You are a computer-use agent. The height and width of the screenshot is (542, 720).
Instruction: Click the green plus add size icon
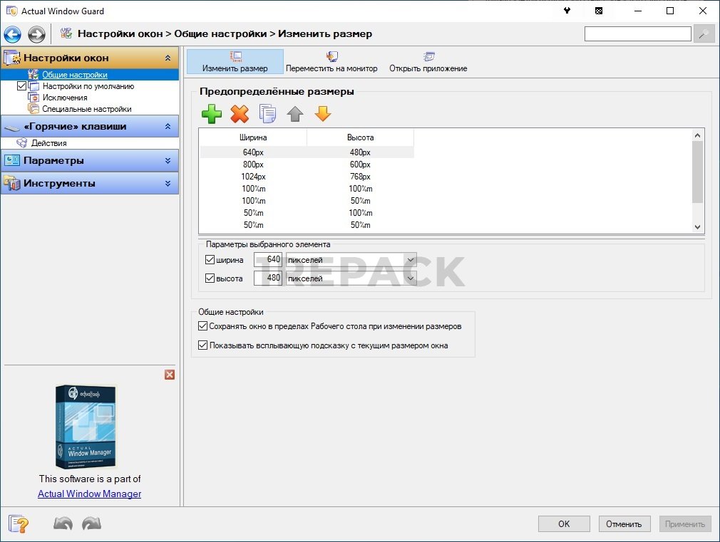pyautogui.click(x=212, y=114)
